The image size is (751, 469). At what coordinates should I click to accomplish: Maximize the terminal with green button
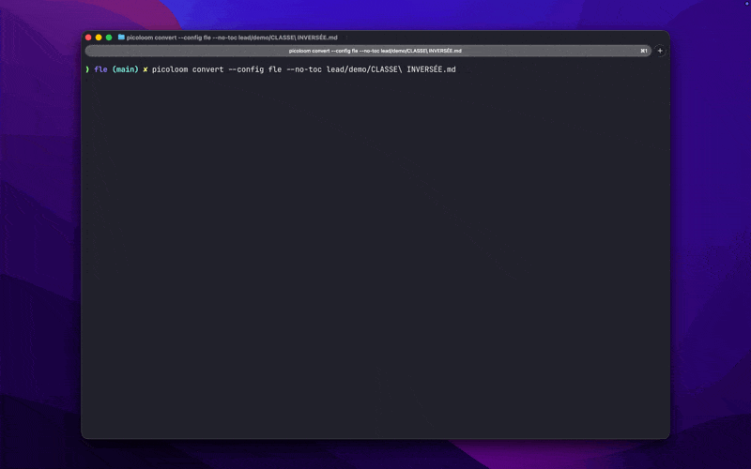[109, 38]
